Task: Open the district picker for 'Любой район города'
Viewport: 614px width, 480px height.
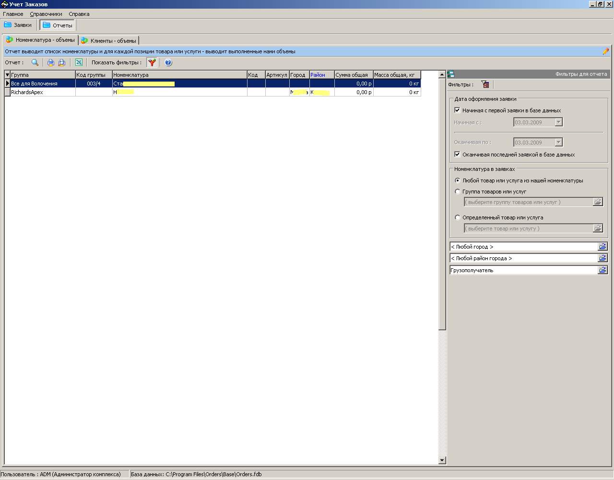Action: pyautogui.click(x=602, y=258)
